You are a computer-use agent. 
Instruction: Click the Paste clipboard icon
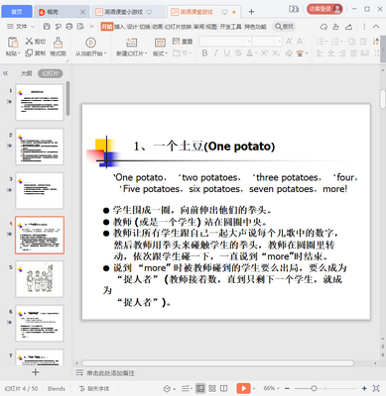coord(13,43)
